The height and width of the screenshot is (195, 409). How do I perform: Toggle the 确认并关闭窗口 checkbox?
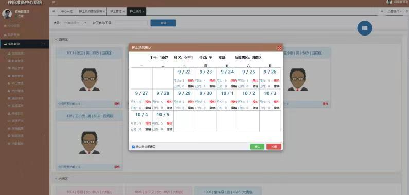coord(133,147)
